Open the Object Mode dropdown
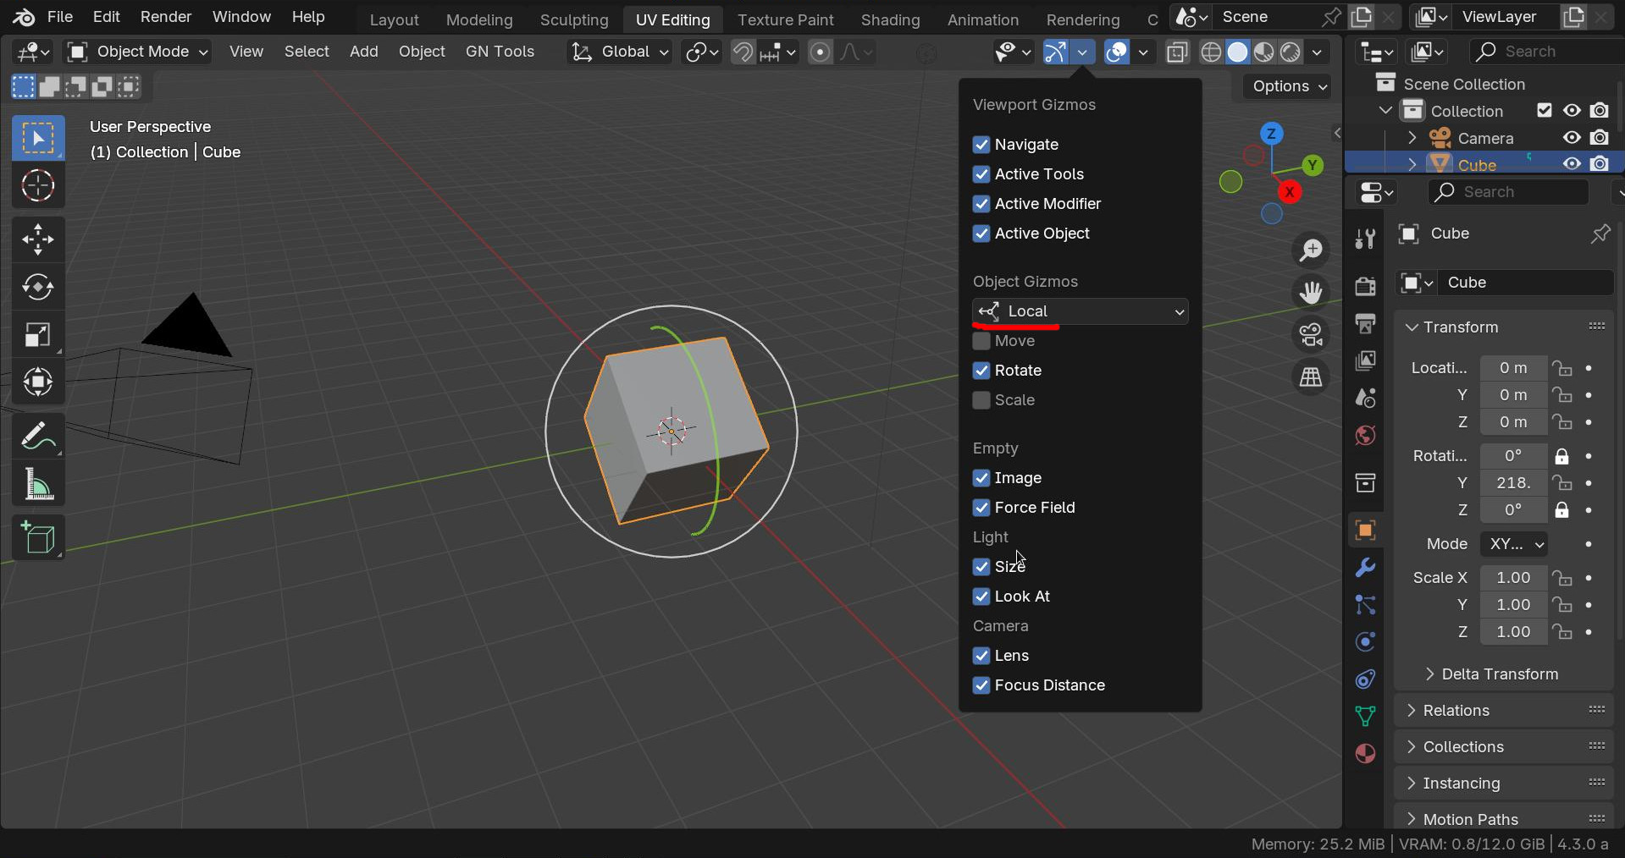 [x=137, y=52]
